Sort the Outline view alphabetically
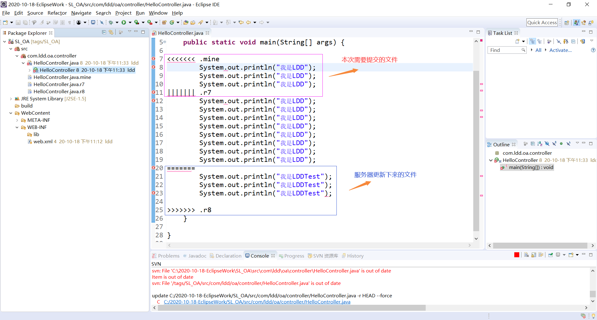This screenshot has height=320, width=597. point(540,144)
